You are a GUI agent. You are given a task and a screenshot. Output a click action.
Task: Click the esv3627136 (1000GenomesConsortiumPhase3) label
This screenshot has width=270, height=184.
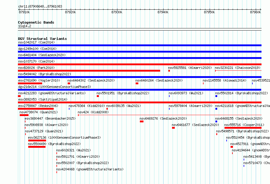point(64,137)
